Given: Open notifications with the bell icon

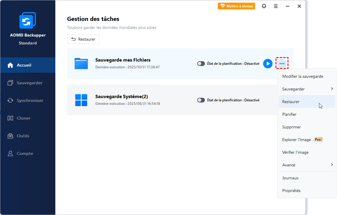Looking at the screenshot, I should click(x=264, y=6).
